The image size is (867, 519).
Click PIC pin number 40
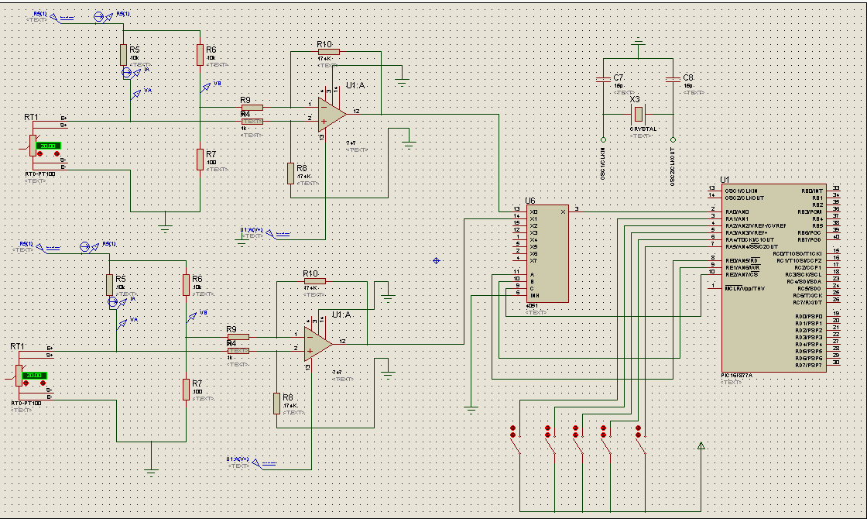coord(837,237)
